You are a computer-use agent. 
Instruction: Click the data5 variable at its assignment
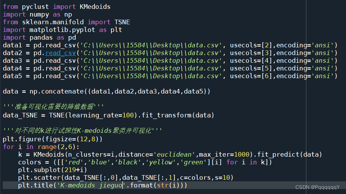pos(12,76)
